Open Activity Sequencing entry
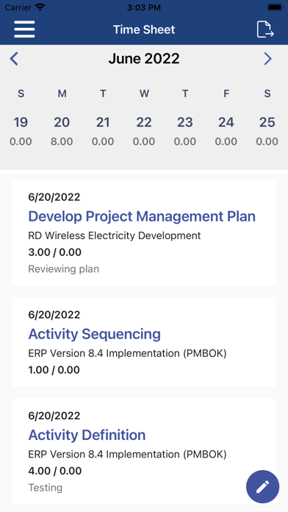This screenshot has height=512, width=288. tap(144, 342)
